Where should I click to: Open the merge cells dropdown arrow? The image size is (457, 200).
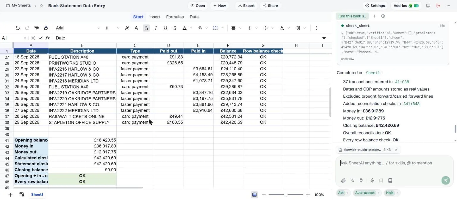tap(304, 28)
